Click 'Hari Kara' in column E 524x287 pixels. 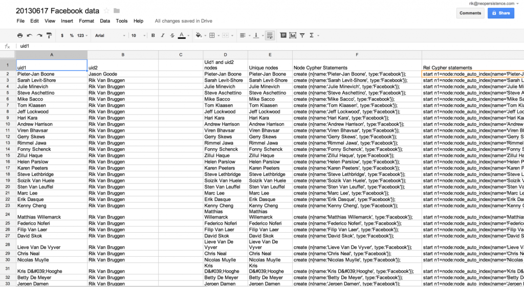pos(270,118)
